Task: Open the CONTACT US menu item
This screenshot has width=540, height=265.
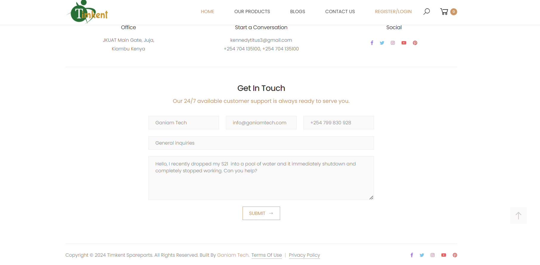Action: point(340,12)
